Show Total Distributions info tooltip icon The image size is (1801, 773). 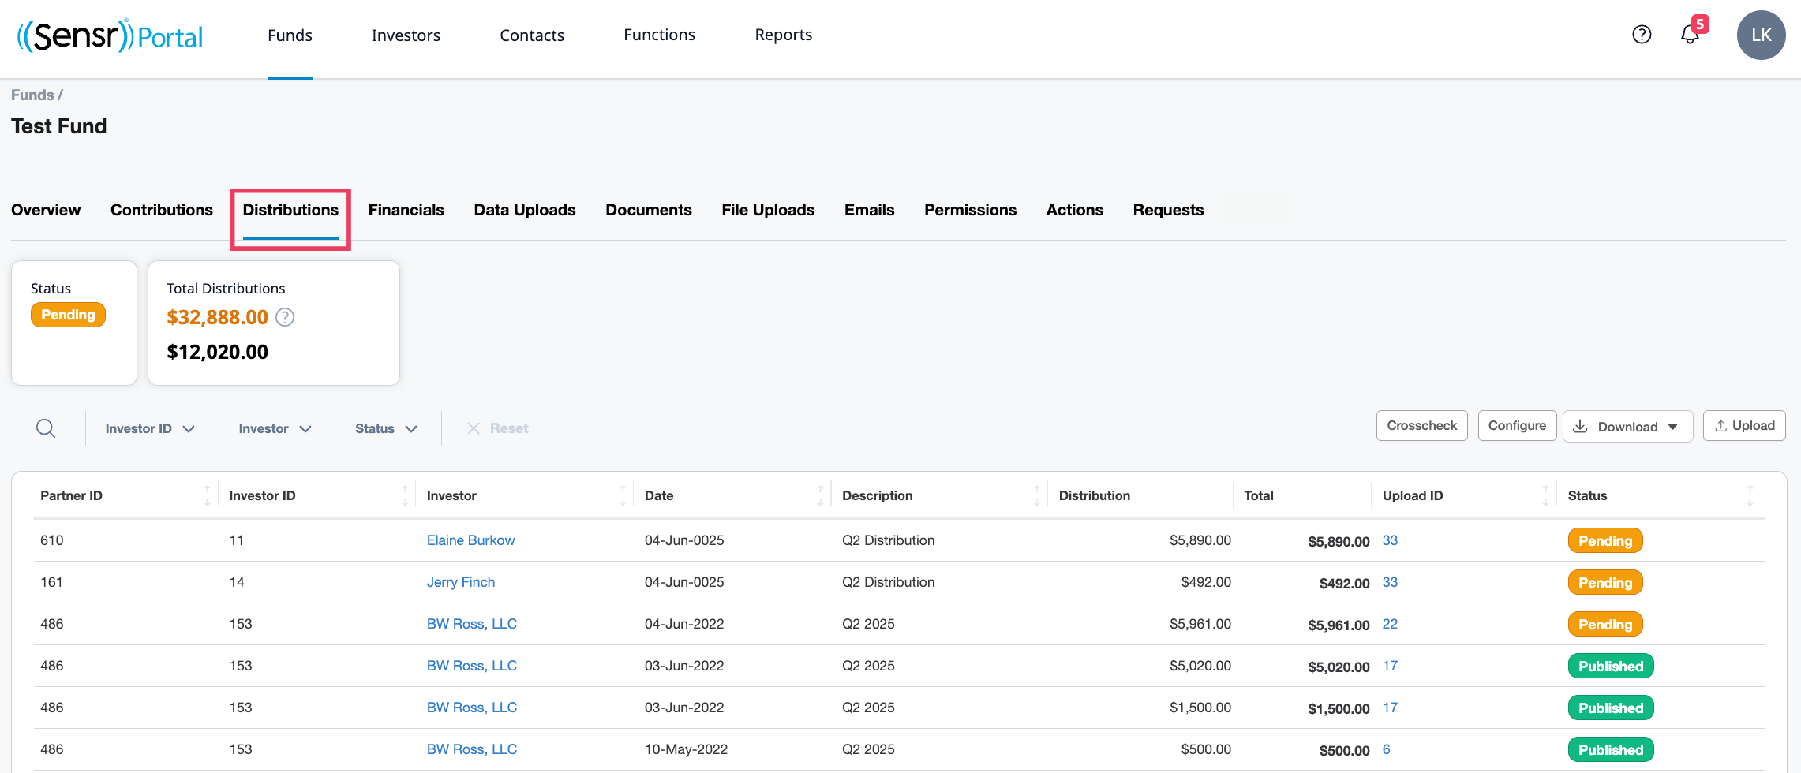(x=285, y=317)
